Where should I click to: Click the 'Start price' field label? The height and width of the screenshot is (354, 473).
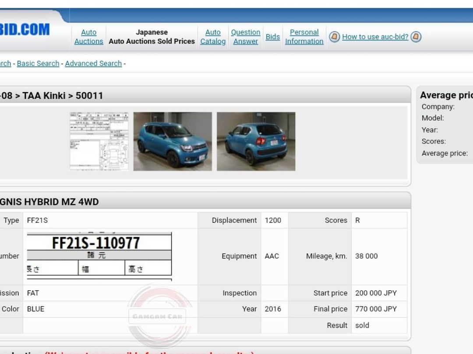click(x=331, y=293)
